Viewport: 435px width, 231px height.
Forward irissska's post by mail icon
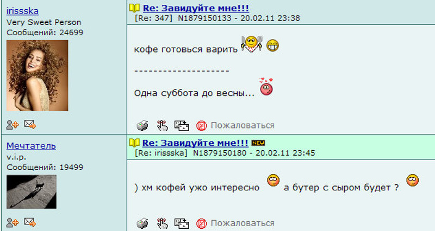182,126
